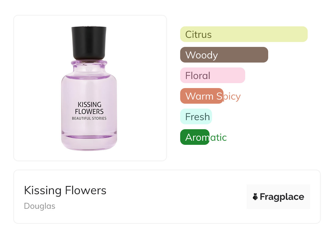The image size is (334, 237).
Task: Click the thick glass base of the bottle
Action: (89, 143)
